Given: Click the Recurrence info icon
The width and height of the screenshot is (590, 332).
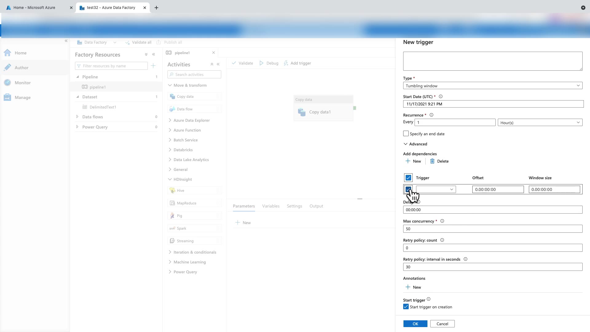Looking at the screenshot, I should 431,115.
